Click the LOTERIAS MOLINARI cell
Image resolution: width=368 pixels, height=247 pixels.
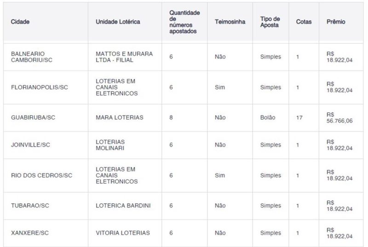tap(110, 145)
